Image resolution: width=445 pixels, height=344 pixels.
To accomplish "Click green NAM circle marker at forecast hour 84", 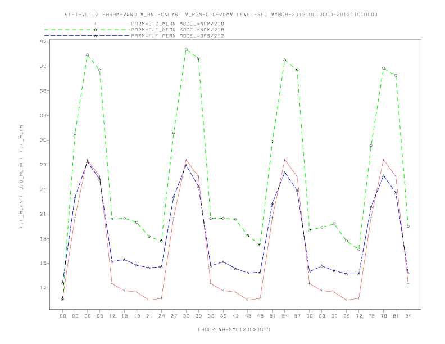I will point(408,226).
